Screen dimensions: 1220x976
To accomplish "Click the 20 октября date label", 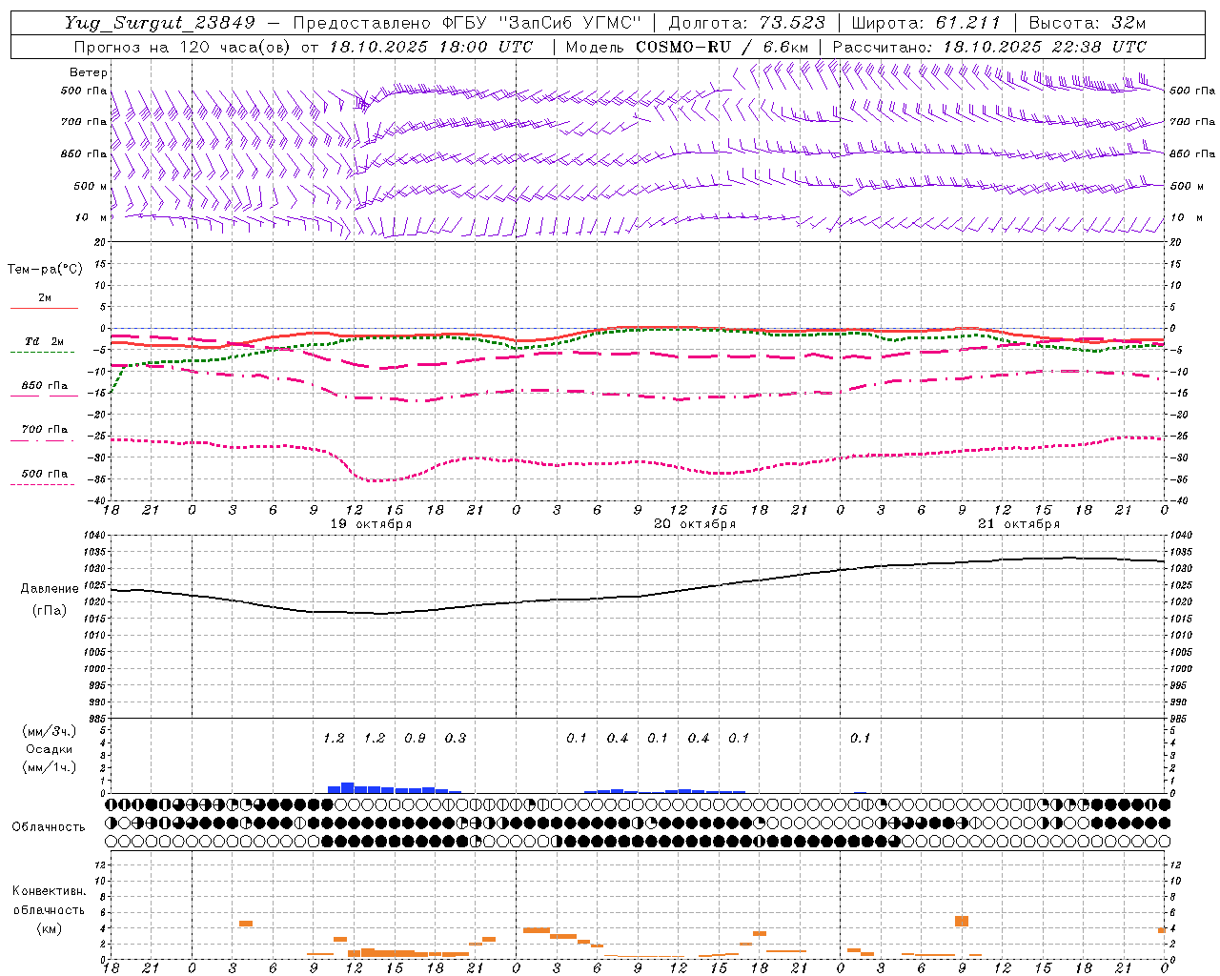I will tap(695, 524).
